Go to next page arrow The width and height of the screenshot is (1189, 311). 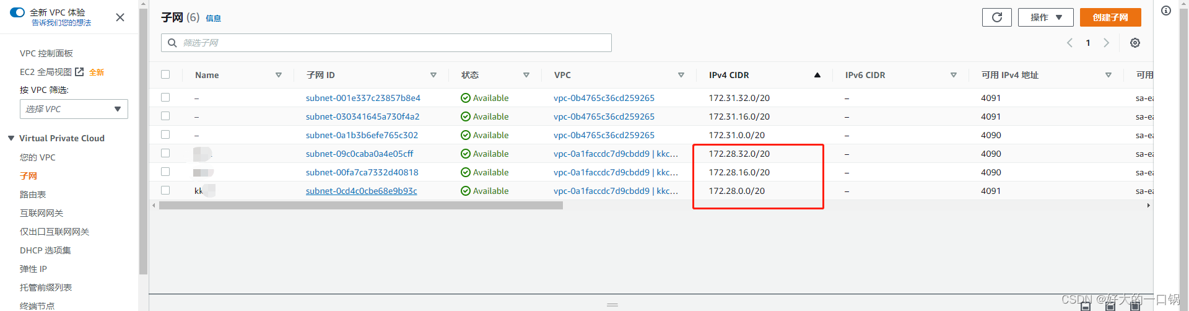click(1106, 43)
